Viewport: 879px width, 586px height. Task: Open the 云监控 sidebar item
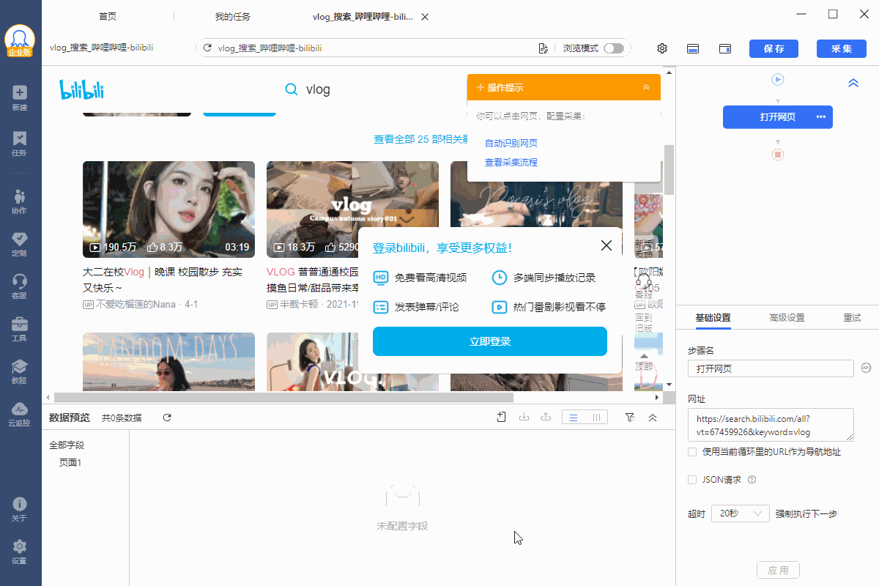(20, 414)
